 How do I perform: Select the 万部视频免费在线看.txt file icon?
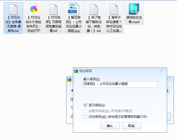coord(53,9)
